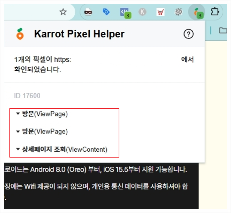Open the bookmarks folder icon at right

pos(223,30)
